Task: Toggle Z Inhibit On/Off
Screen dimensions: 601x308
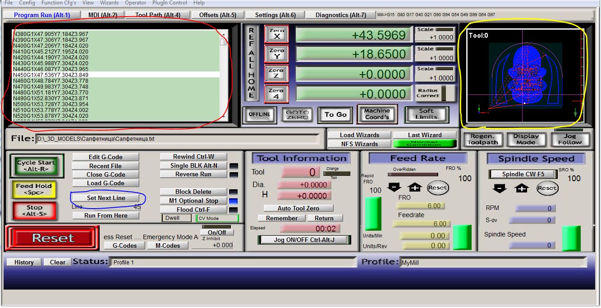Action: click(217, 232)
